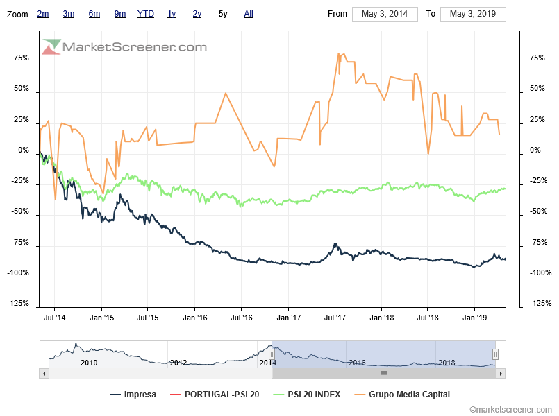Select the 5y zoom option
The height and width of the screenshot is (416, 559).
point(223,14)
